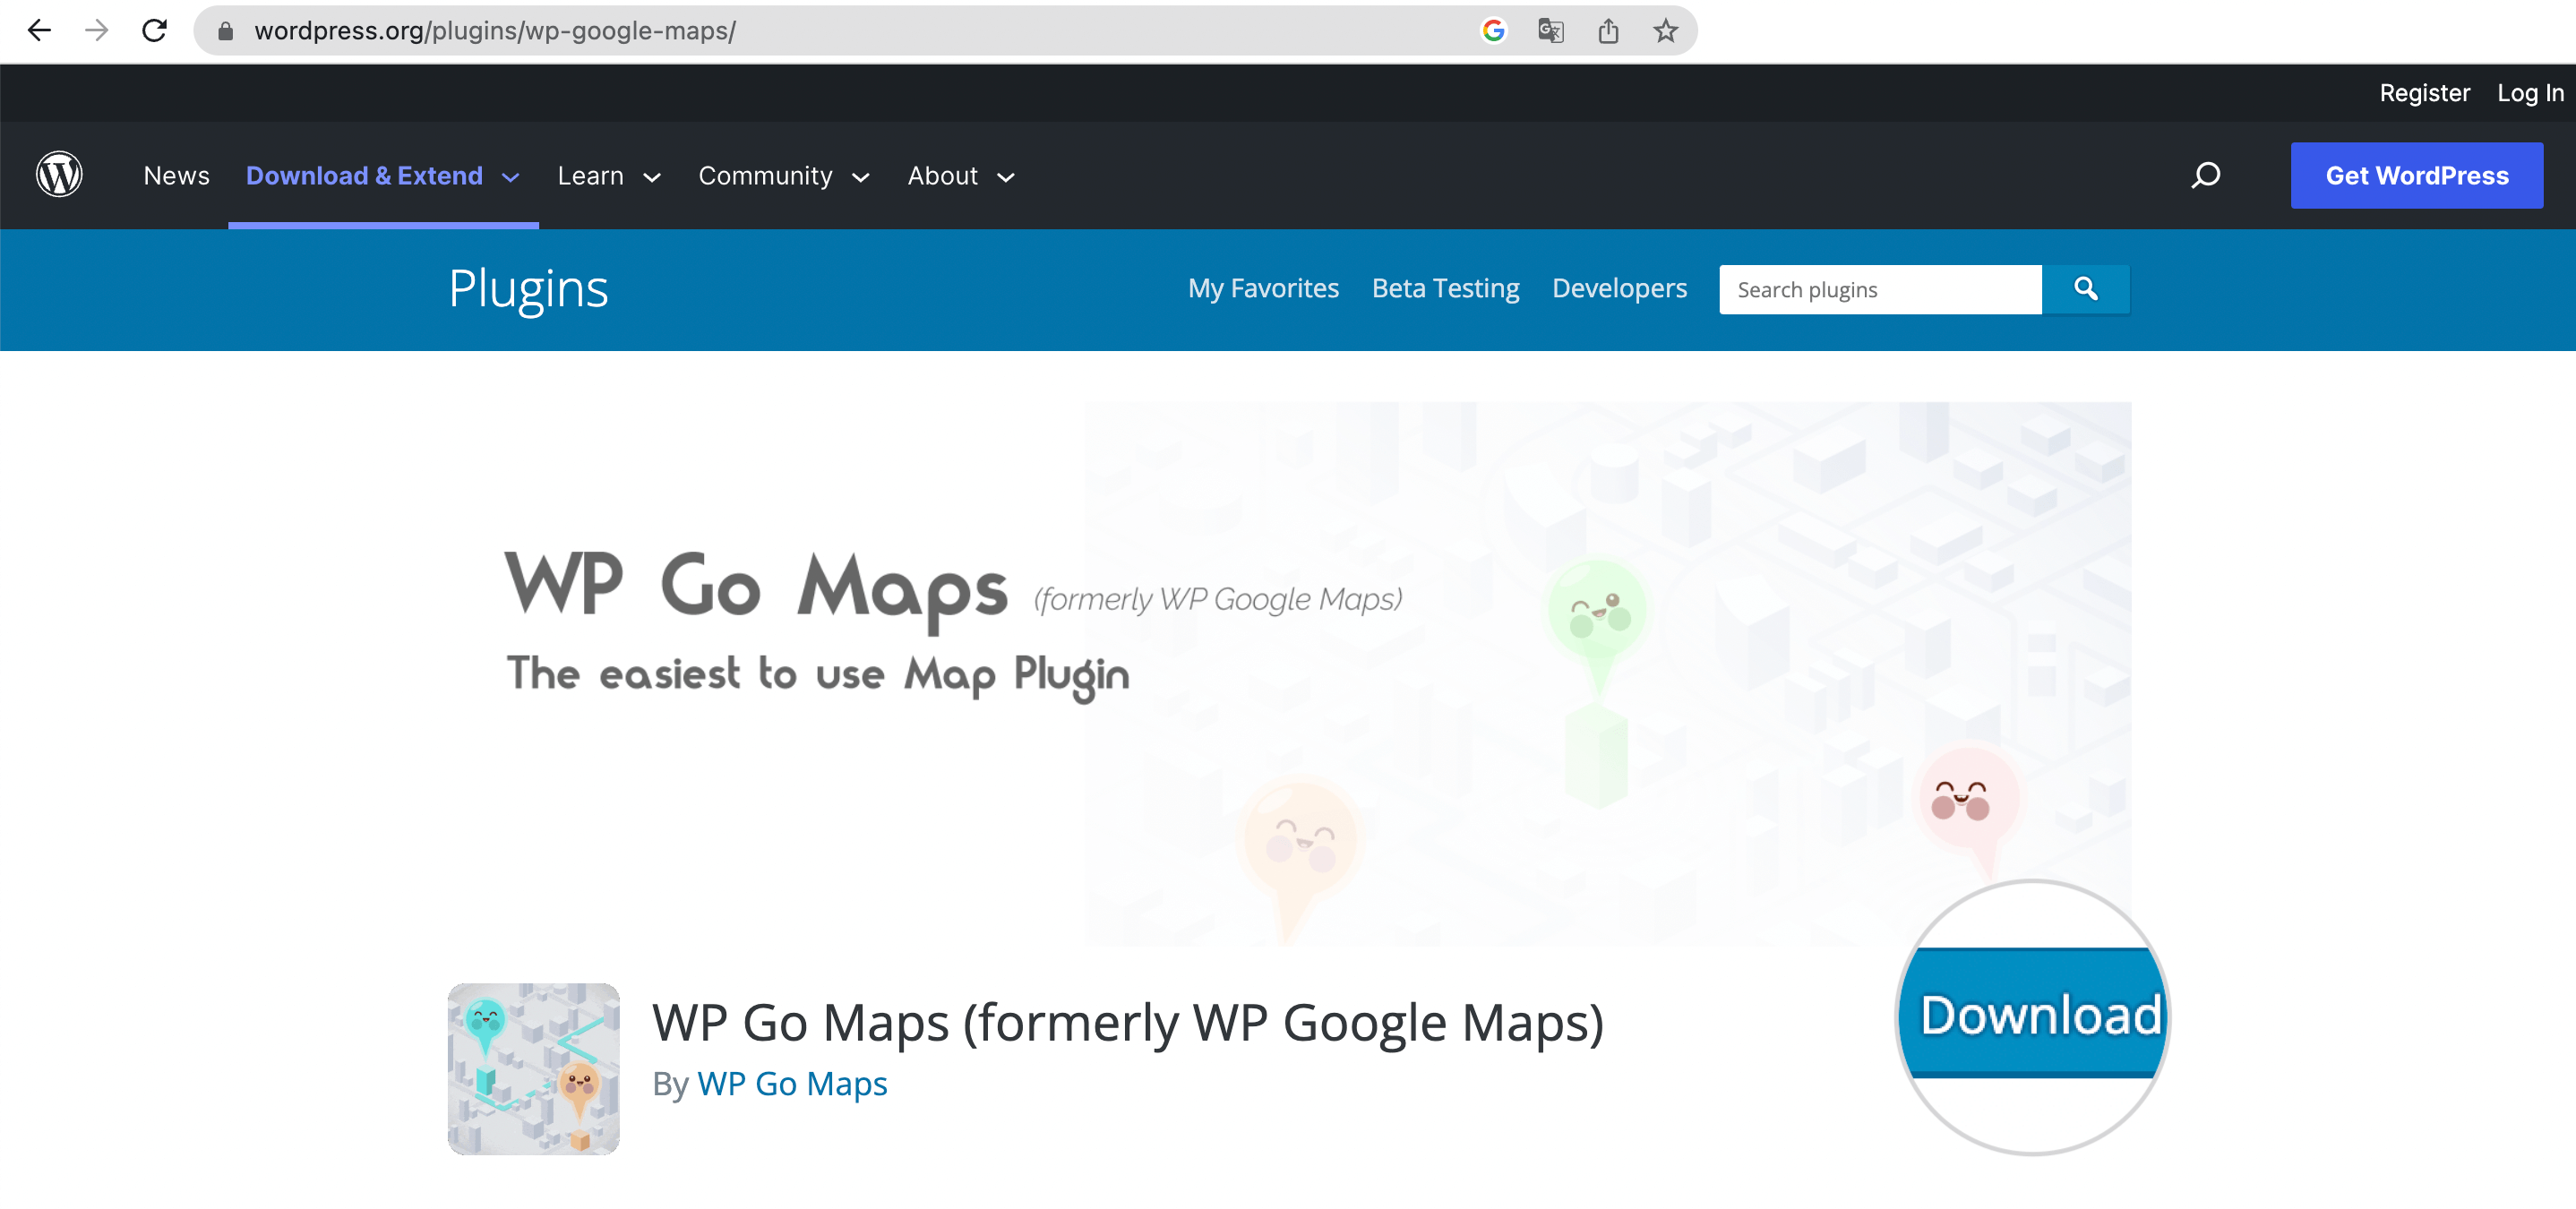The width and height of the screenshot is (2576, 1209).
Task: Click the Log In link
Action: 2530,93
